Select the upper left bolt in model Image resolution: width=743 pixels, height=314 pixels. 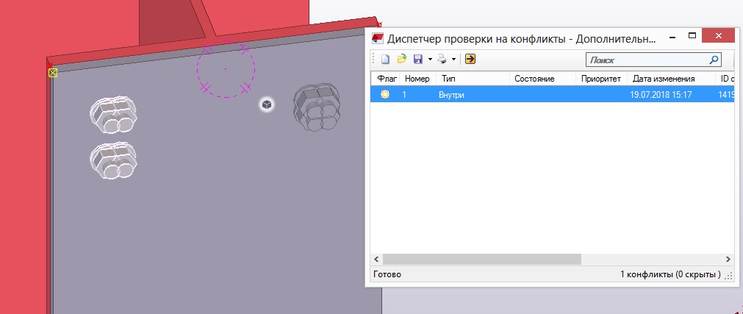click(113, 115)
